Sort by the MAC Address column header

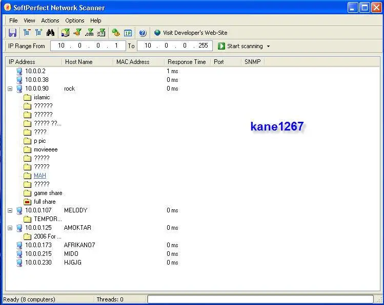tap(139, 62)
